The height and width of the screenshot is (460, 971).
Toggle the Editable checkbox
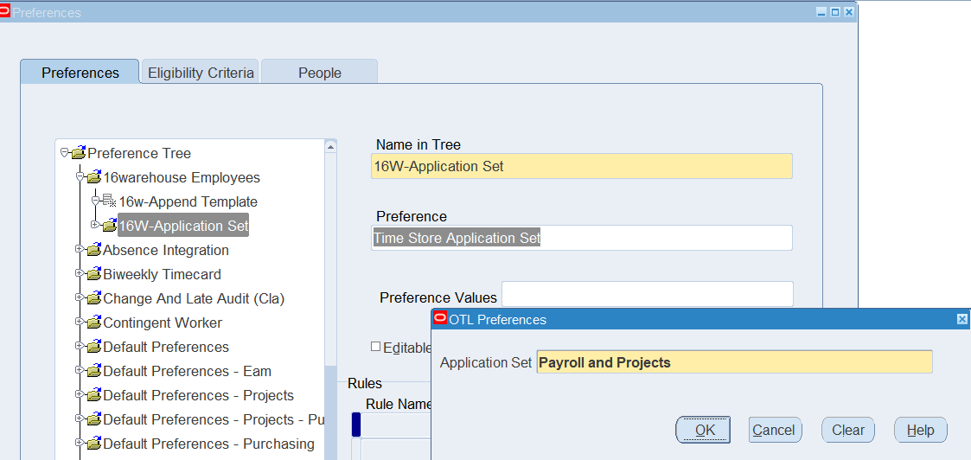(x=375, y=347)
